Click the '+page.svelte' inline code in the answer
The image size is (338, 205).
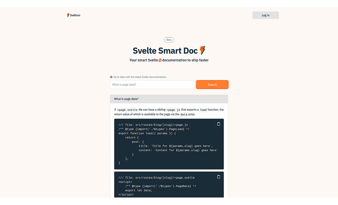[x=127, y=110]
